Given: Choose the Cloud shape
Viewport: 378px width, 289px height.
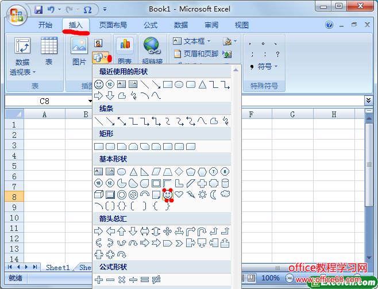Looking at the screenshot, I should coord(225,194).
